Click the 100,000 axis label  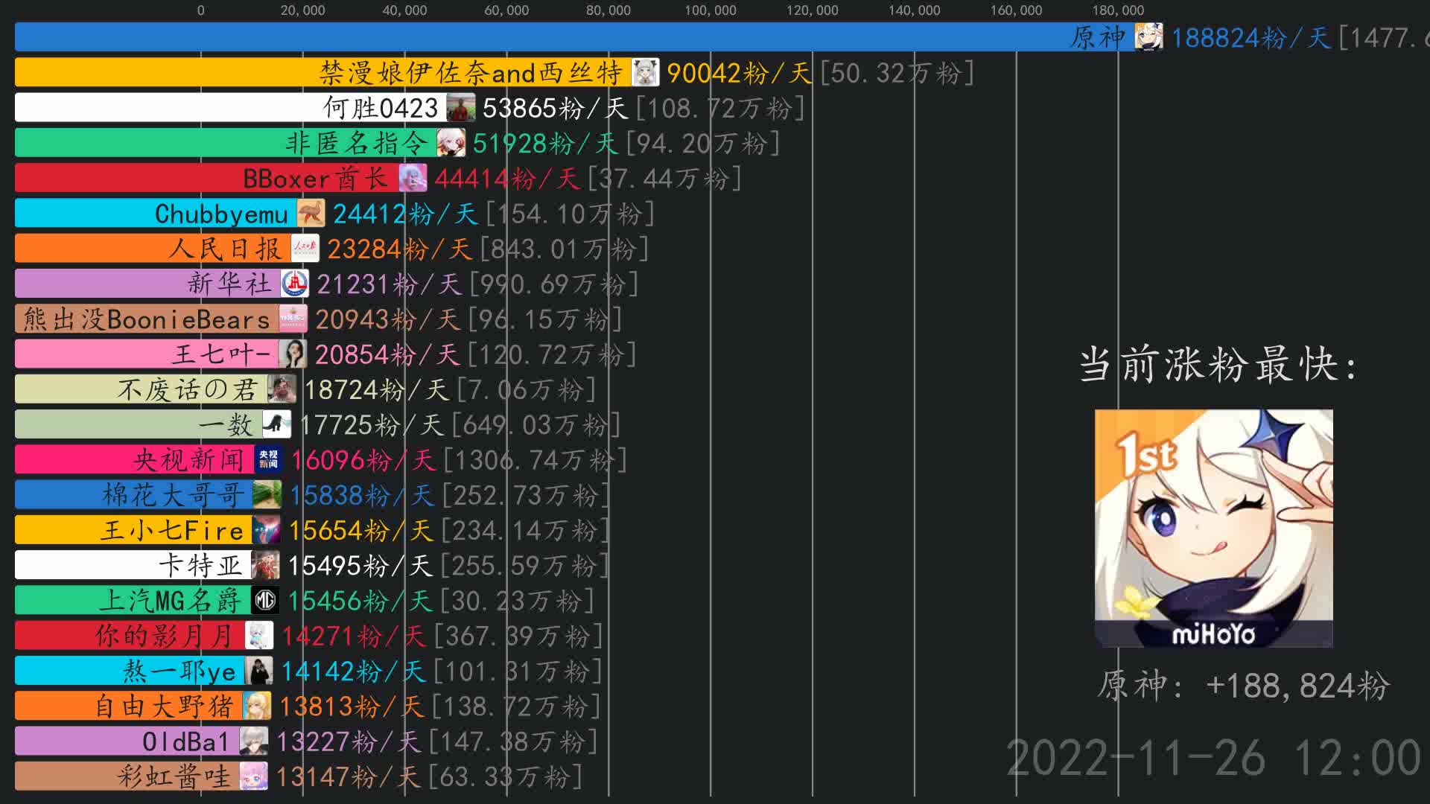(x=711, y=10)
